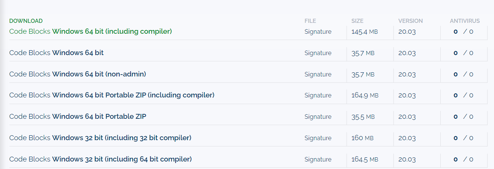Image resolution: width=494 pixels, height=169 pixels.
Task: Get Windows 64 bit Portable ZIP (including compiler)
Action: click(x=112, y=95)
